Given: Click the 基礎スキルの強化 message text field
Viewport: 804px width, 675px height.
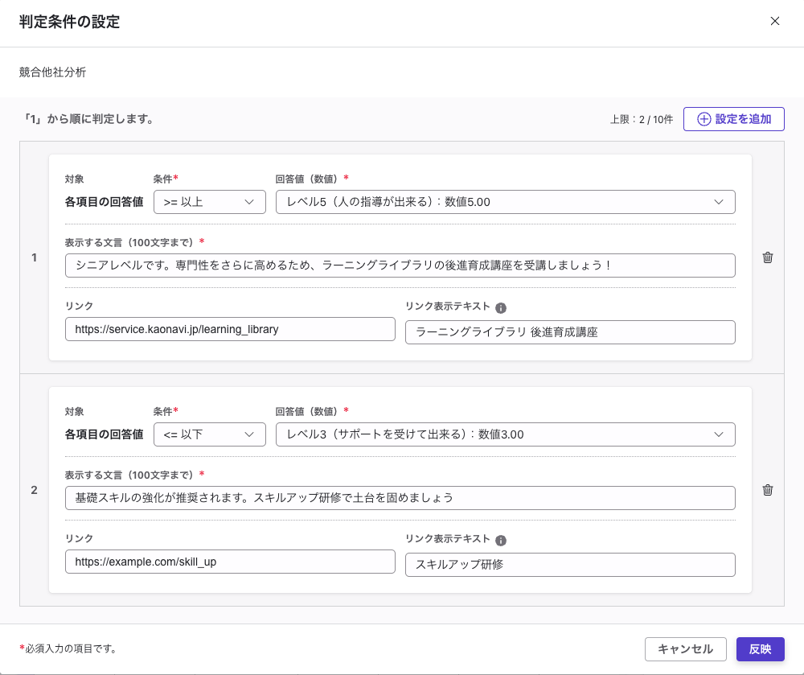Looking at the screenshot, I should pos(400,498).
